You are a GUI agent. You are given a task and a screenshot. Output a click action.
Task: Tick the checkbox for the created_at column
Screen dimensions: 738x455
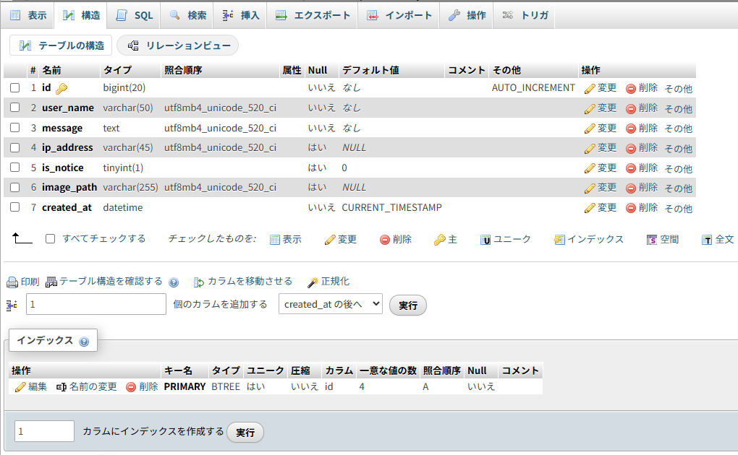[15, 207]
